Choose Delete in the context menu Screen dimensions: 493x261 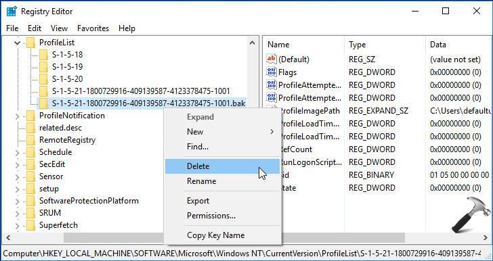(222, 166)
